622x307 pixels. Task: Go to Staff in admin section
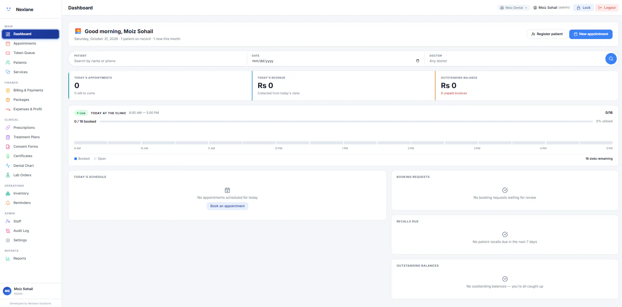point(31,221)
